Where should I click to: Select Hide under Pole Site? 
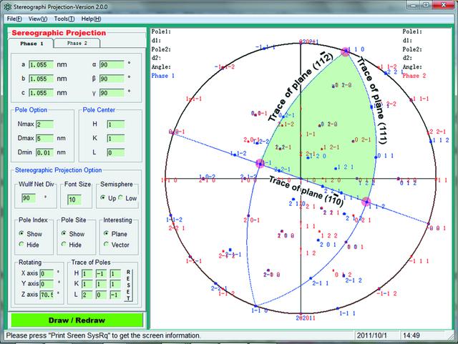coord(64,244)
